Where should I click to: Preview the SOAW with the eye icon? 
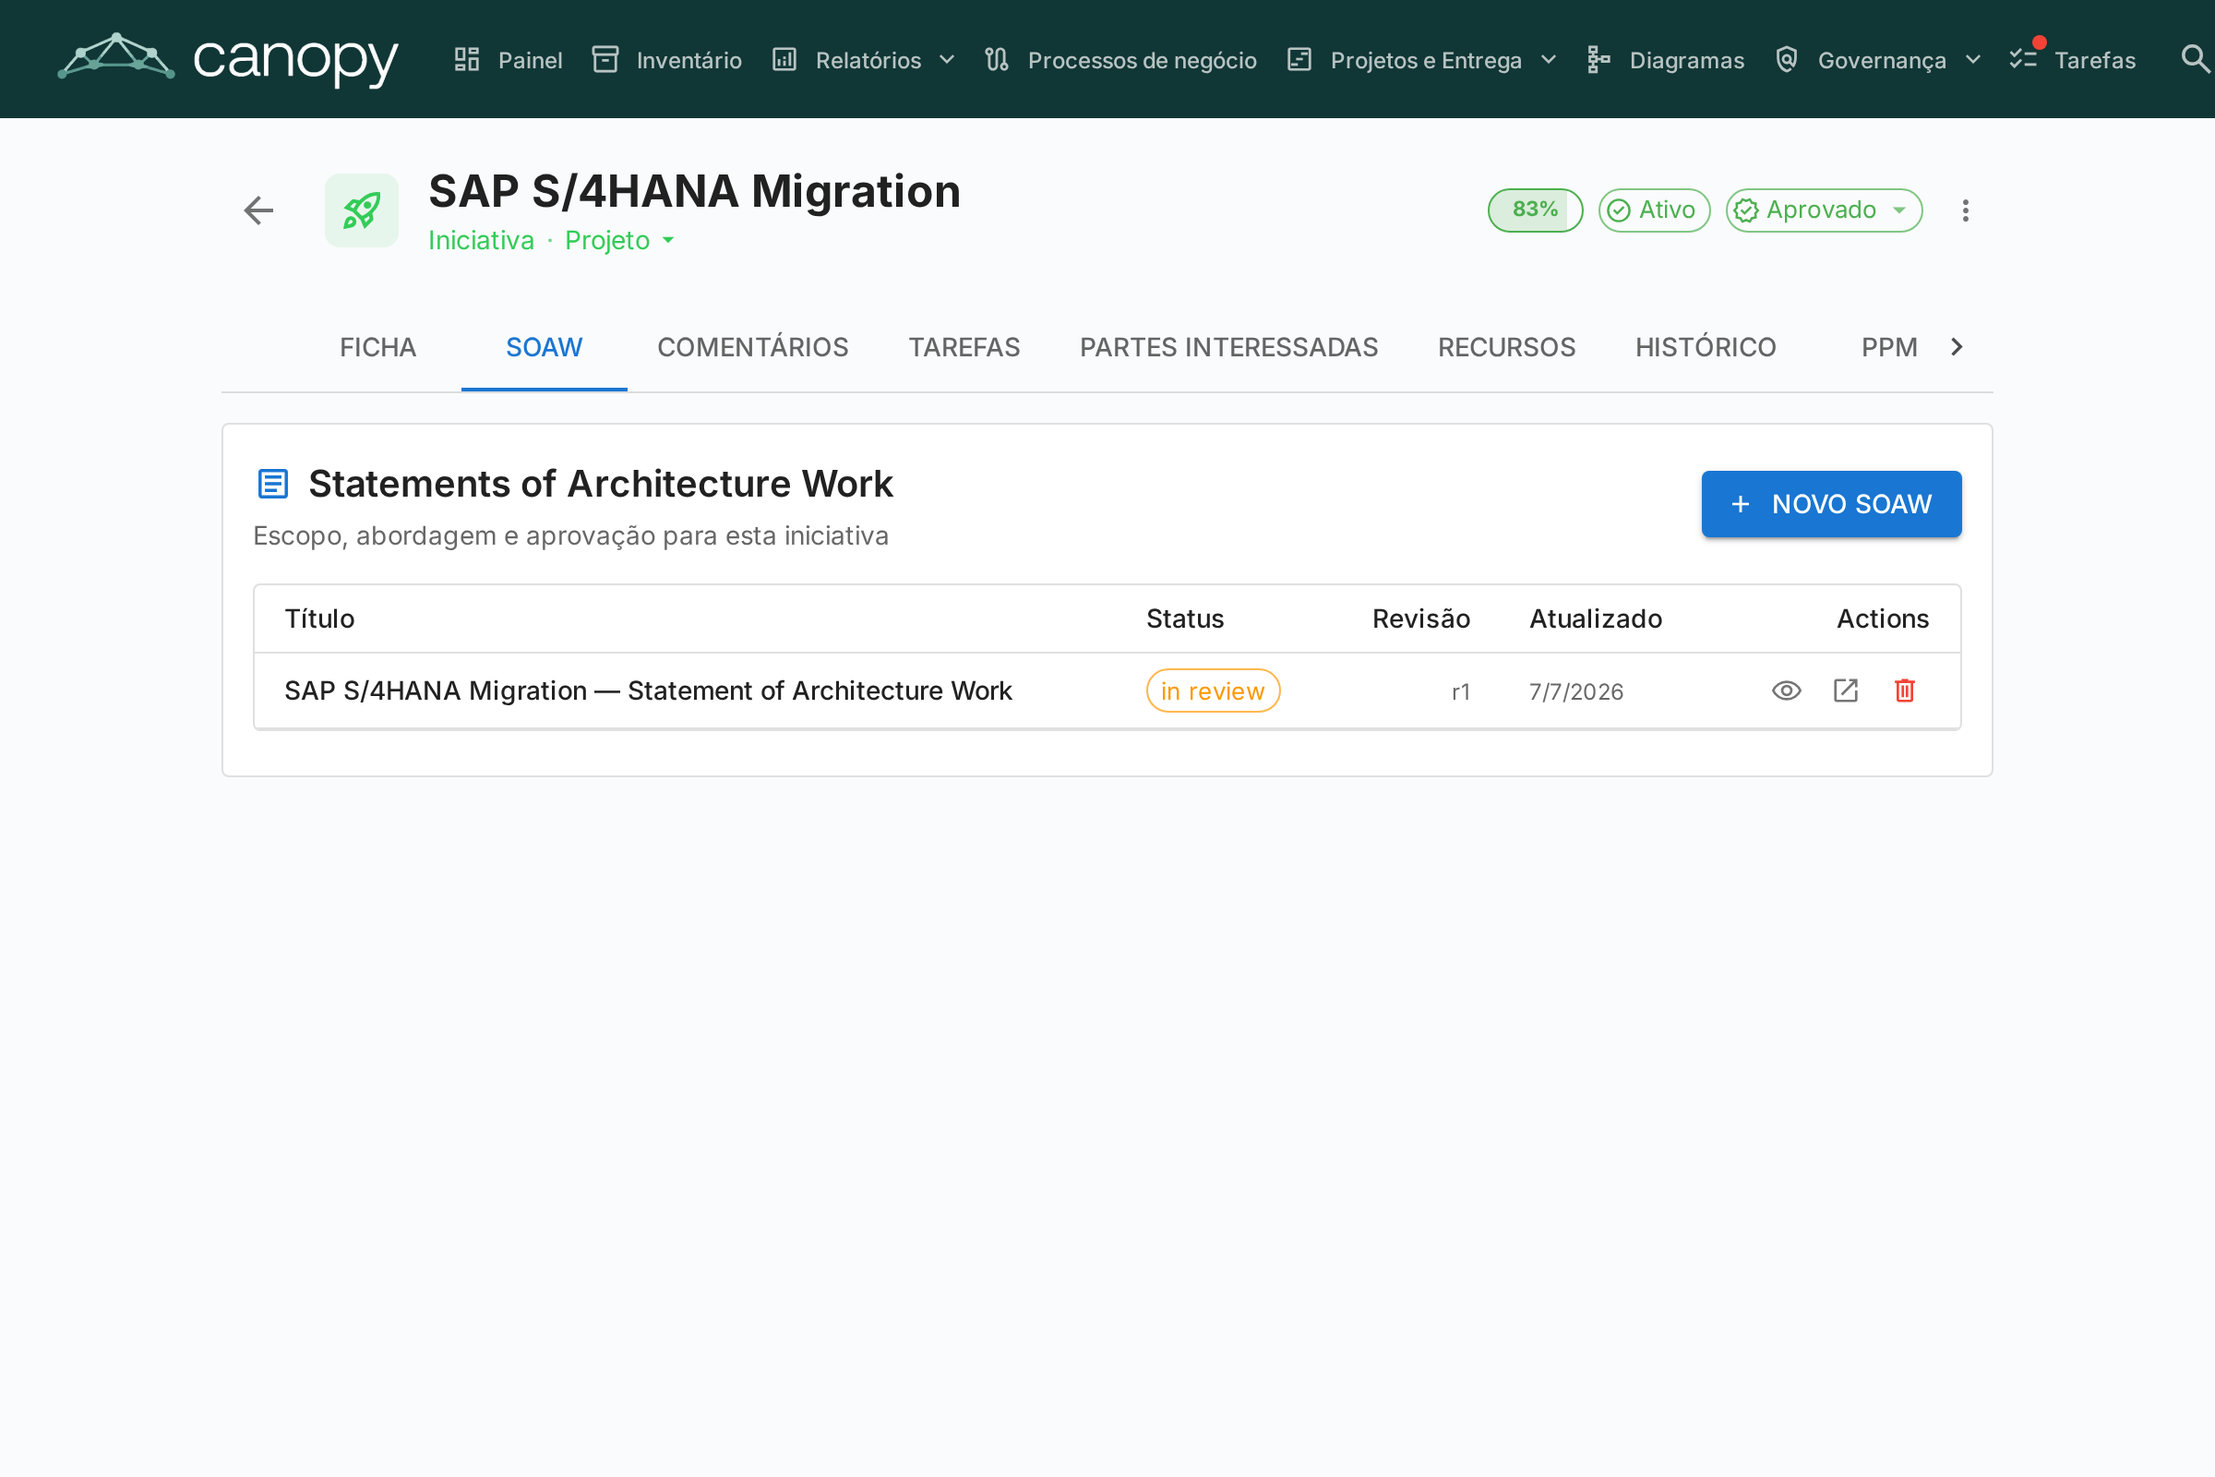[x=1786, y=690]
